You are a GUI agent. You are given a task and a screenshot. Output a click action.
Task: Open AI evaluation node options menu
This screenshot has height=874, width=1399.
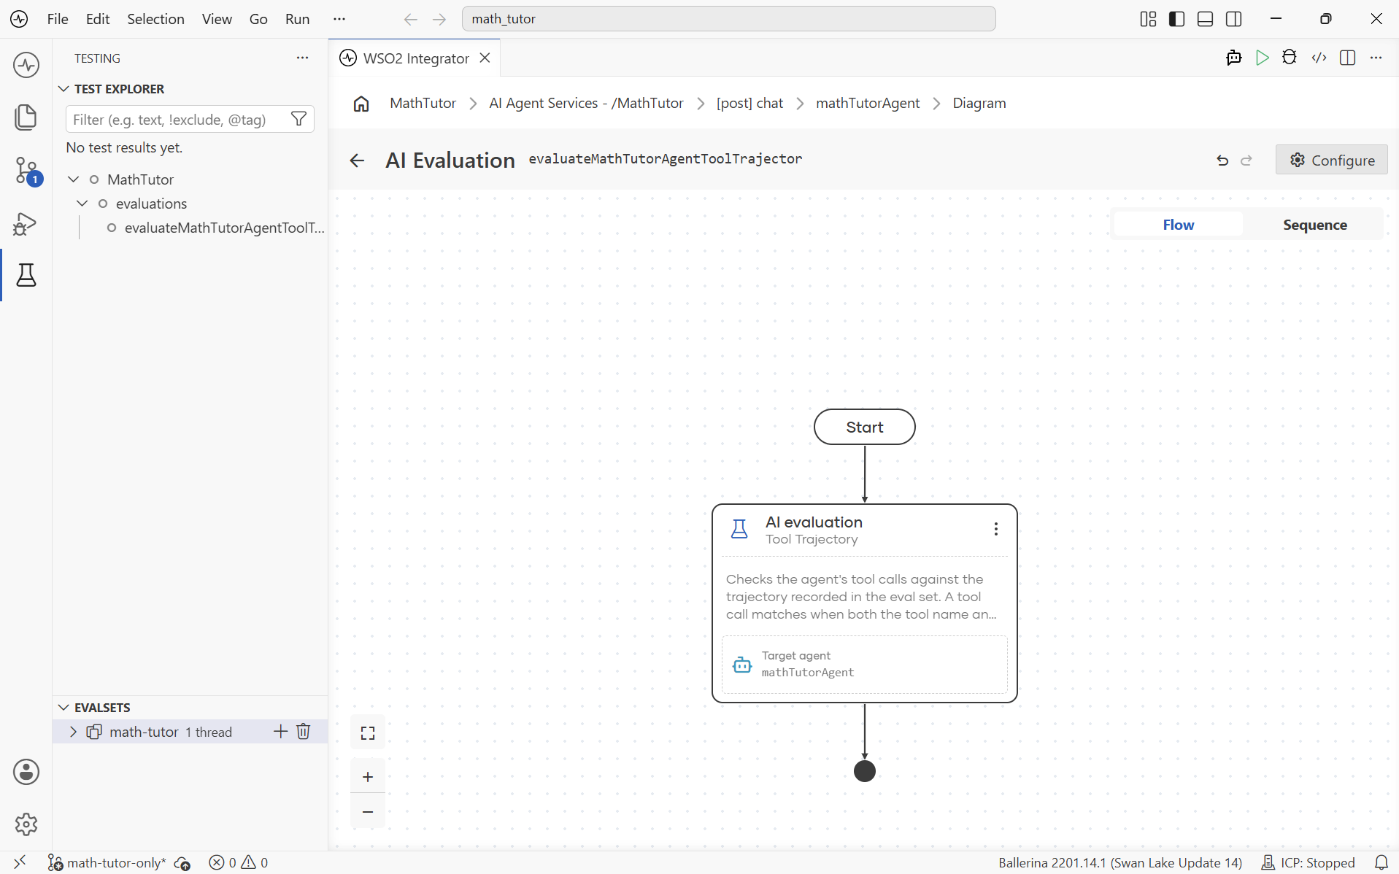tap(995, 529)
